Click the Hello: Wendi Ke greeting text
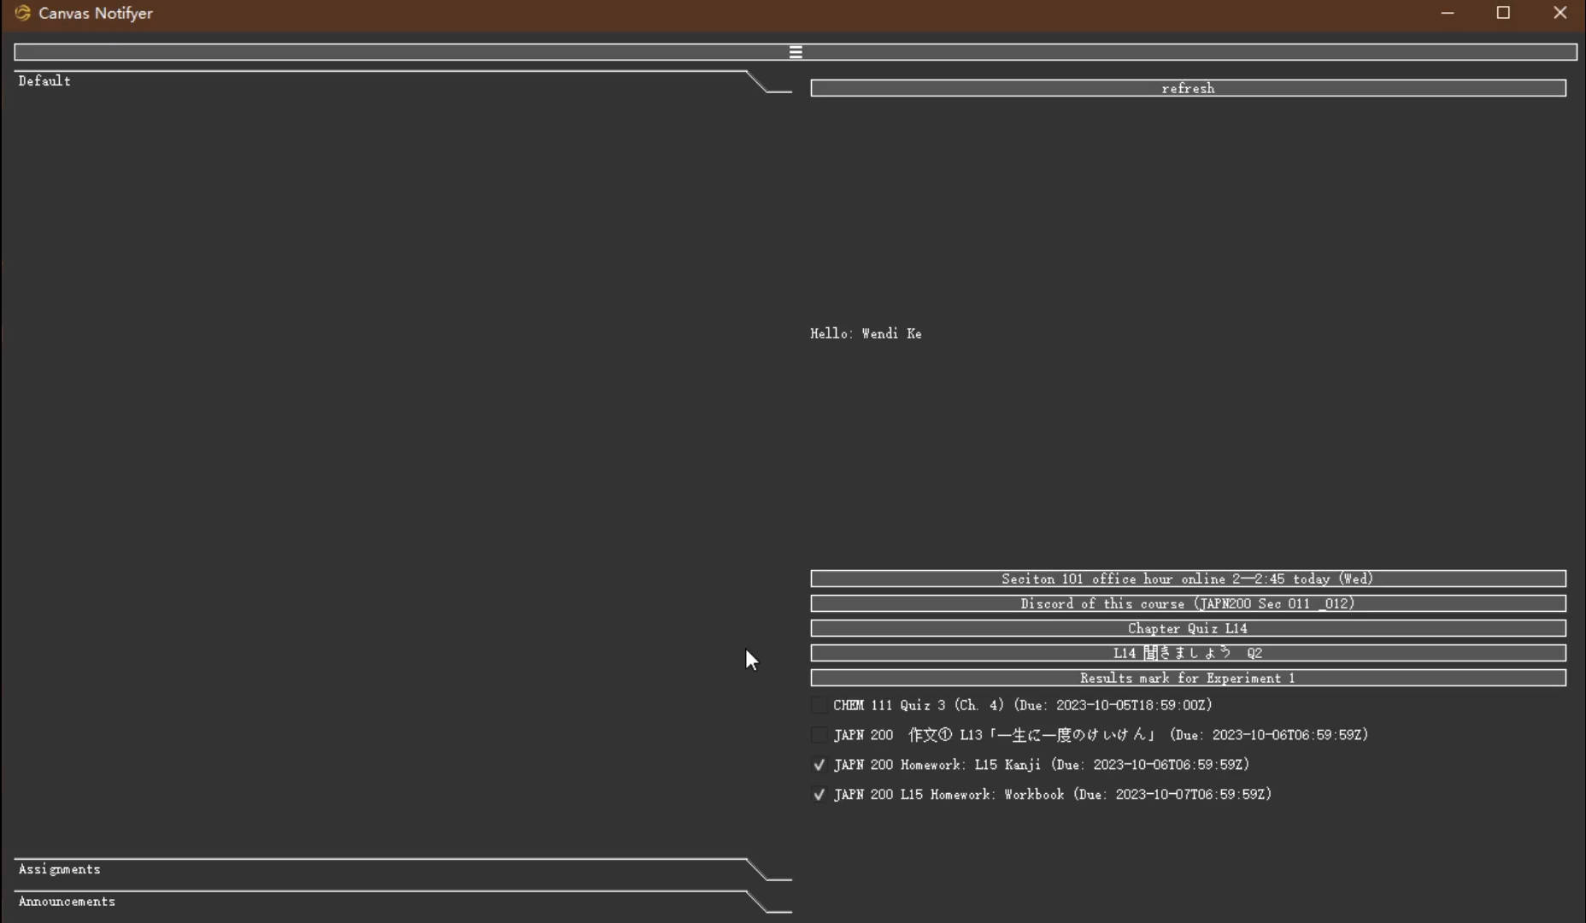This screenshot has width=1586, height=923. pyautogui.click(x=866, y=333)
